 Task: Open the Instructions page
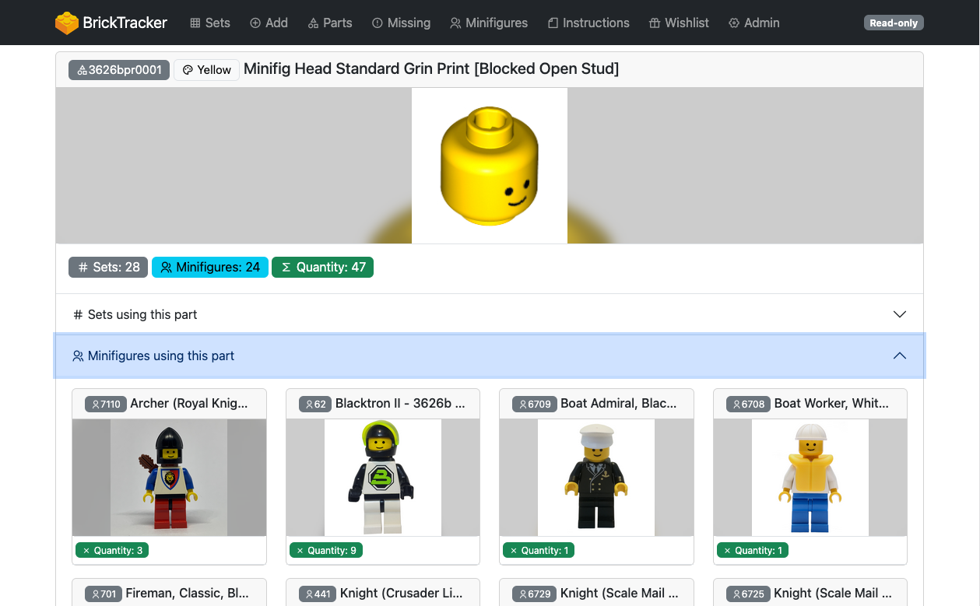point(588,23)
